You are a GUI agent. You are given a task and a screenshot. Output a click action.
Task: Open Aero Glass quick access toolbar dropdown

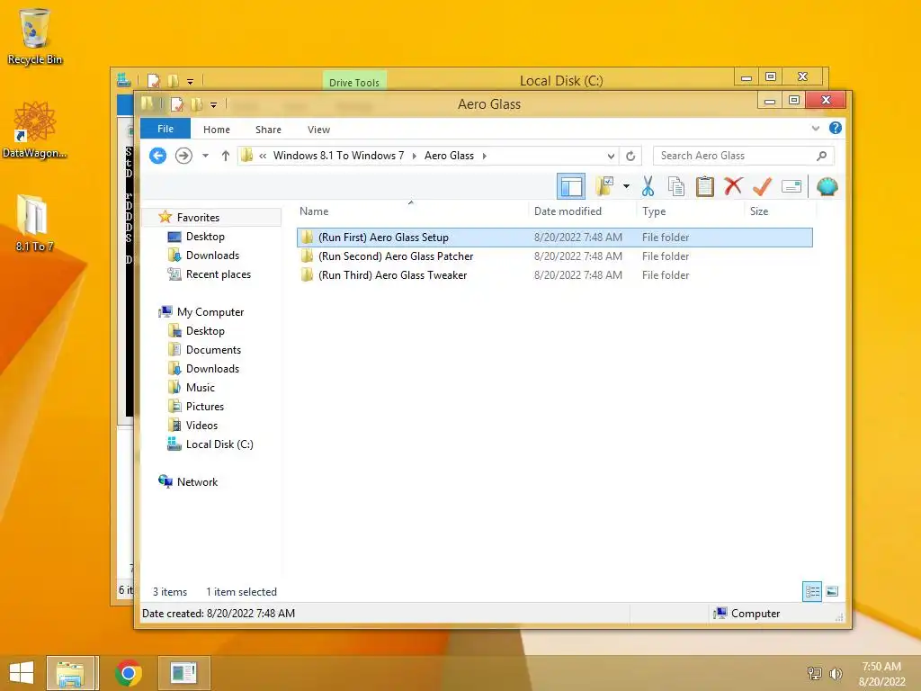pyautogui.click(x=214, y=105)
